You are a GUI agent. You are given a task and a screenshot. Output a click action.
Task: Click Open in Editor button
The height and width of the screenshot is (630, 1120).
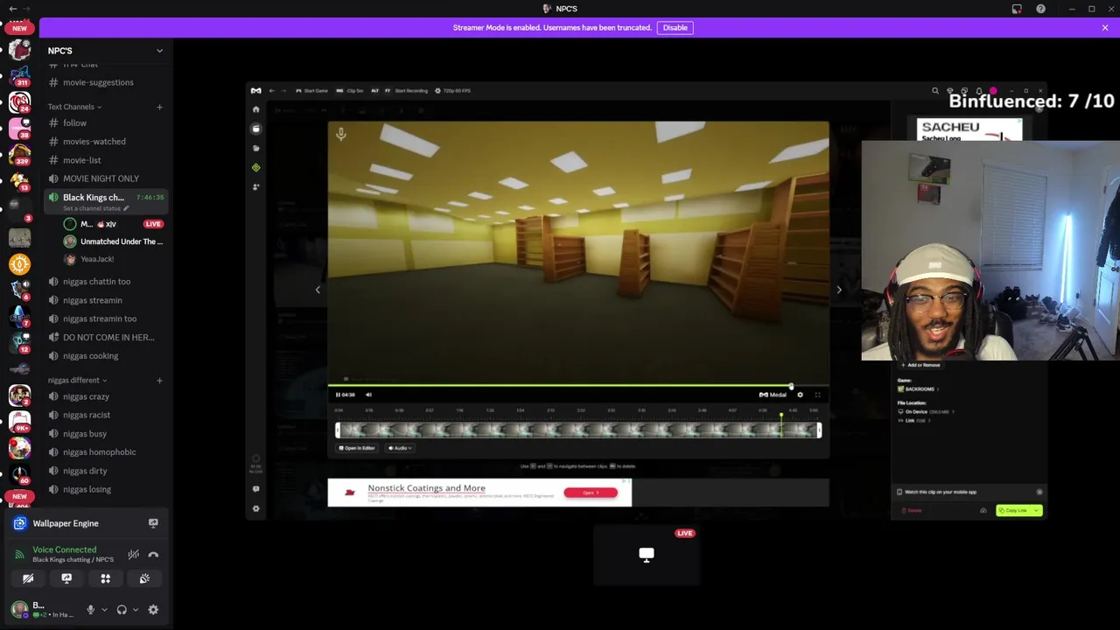pyautogui.click(x=355, y=448)
